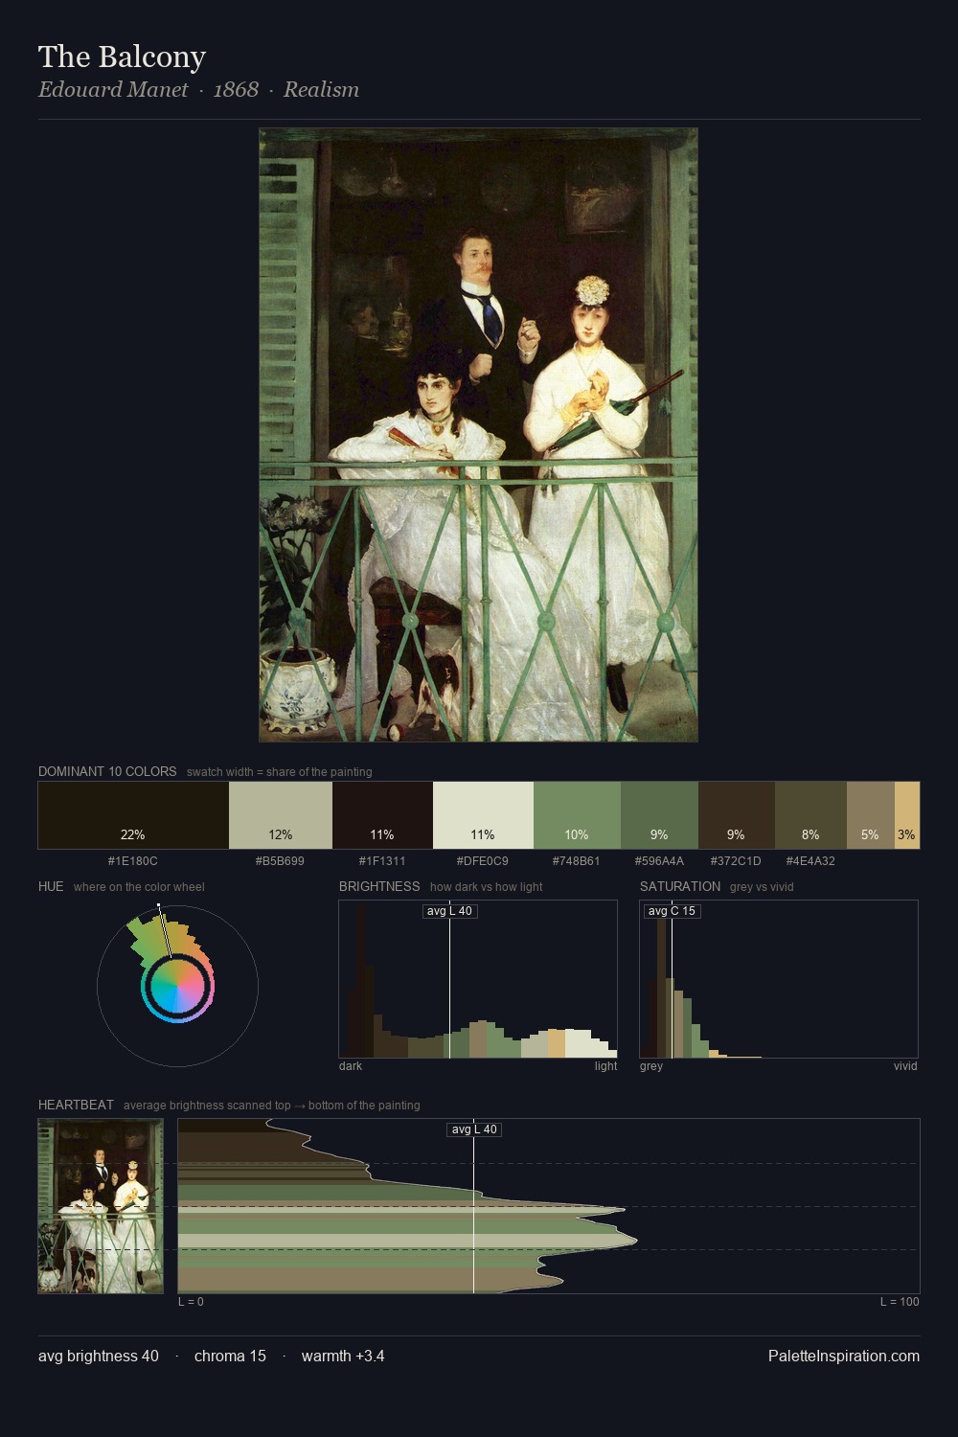958x1437 pixels.
Task: Click the title 'The Balcony'
Action: 122,57
